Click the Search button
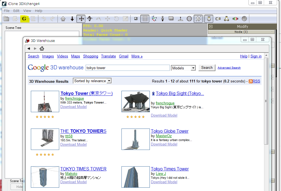Image resolution: width=281 pixels, height=191 pixels. point(207,68)
